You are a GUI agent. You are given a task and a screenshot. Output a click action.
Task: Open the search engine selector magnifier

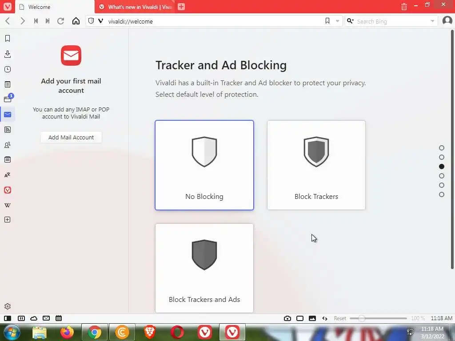tap(351, 21)
